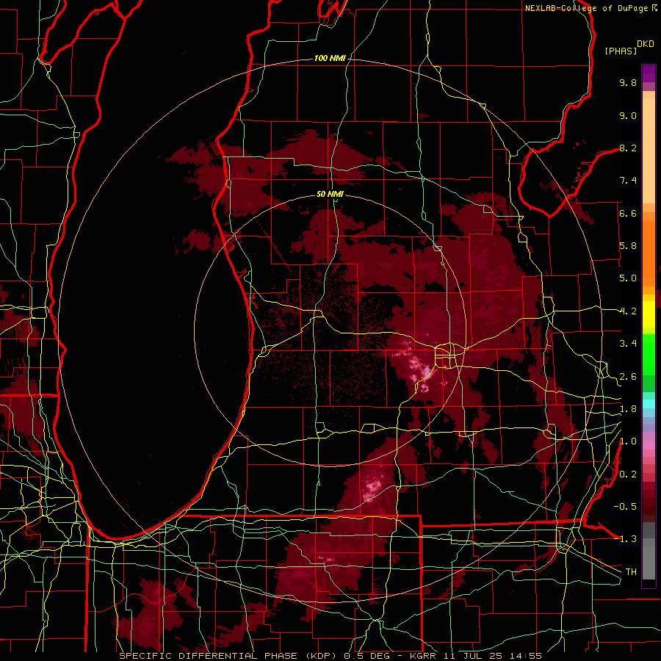
Task: Click the 5.0 scale label
Action: pos(628,278)
